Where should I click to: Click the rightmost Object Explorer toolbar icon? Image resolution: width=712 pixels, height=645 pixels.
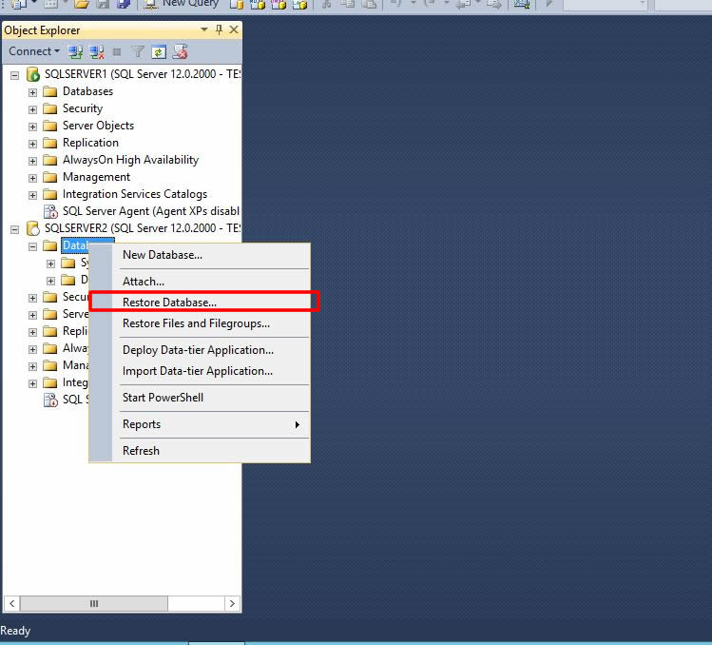[x=179, y=51]
